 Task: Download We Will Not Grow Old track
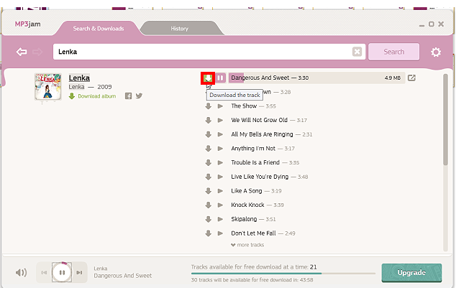pyautogui.click(x=209, y=120)
